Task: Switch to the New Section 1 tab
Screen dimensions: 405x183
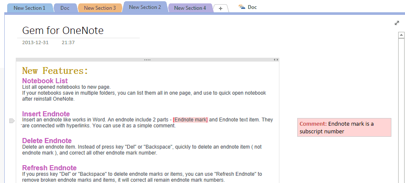Action: coord(29,8)
